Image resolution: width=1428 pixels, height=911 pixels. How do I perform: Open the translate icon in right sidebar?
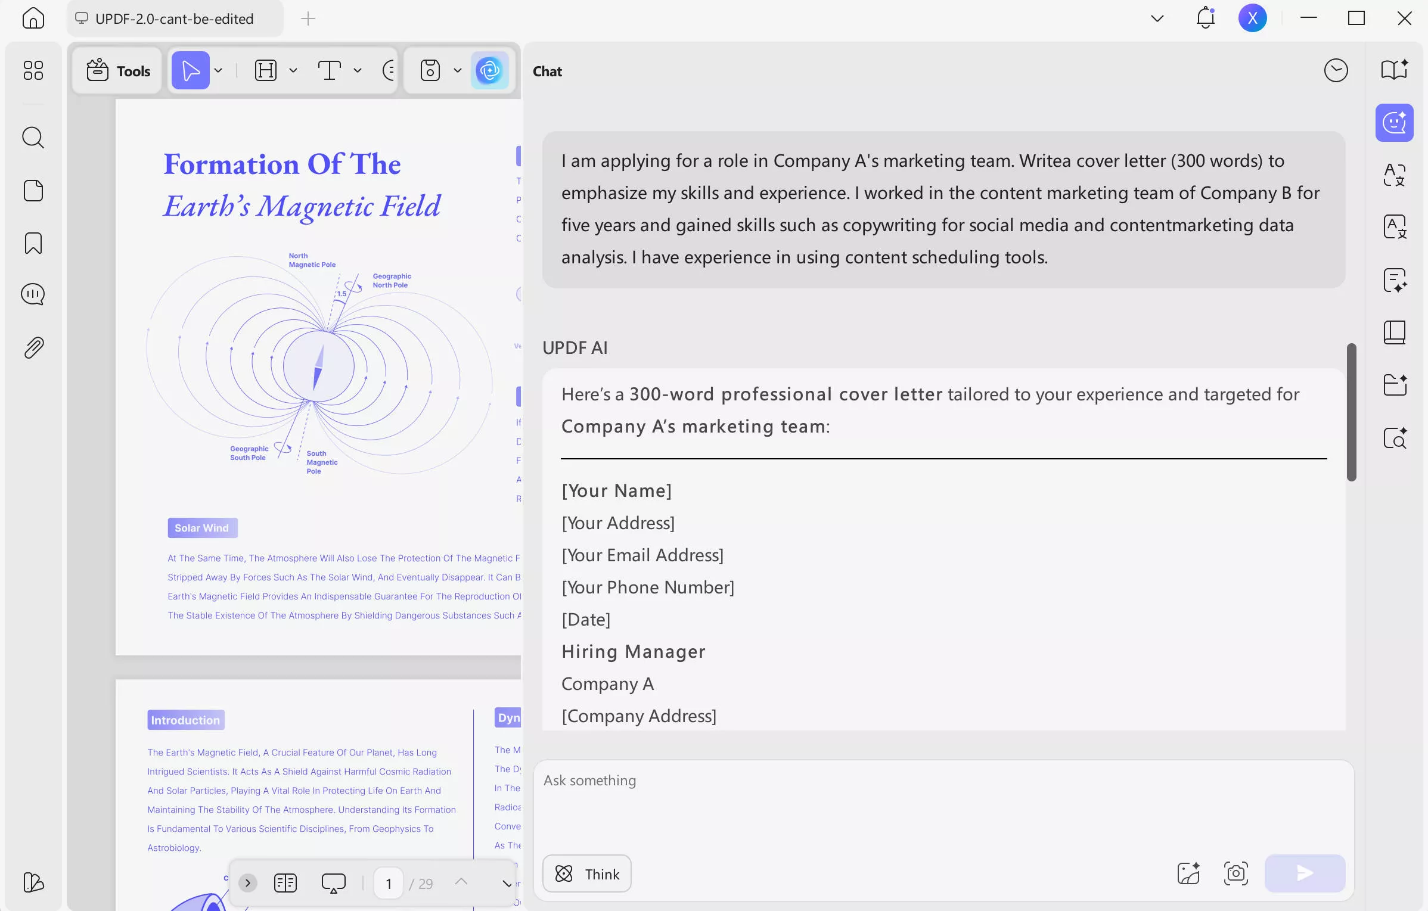click(x=1395, y=175)
